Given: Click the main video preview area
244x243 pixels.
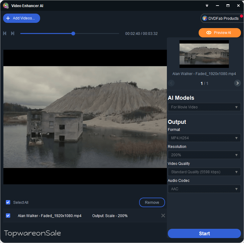Looking at the screenshot, I should click(85, 117).
